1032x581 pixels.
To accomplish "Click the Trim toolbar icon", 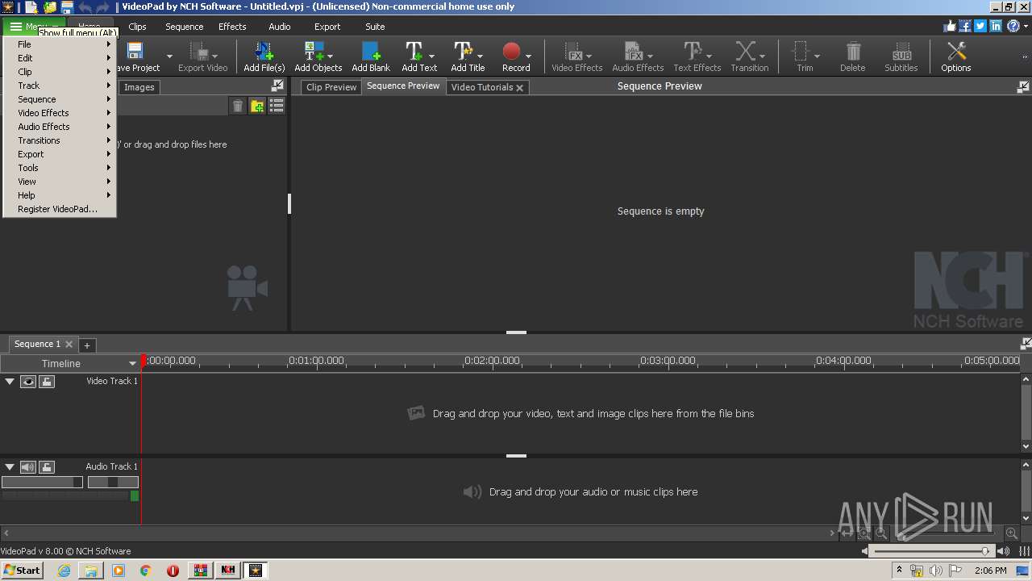I will [x=801, y=52].
